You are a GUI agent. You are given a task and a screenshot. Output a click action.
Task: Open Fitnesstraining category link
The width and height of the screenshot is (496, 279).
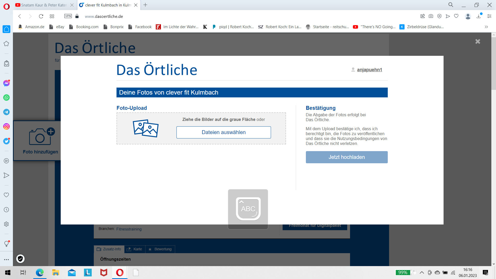pyautogui.click(x=129, y=229)
